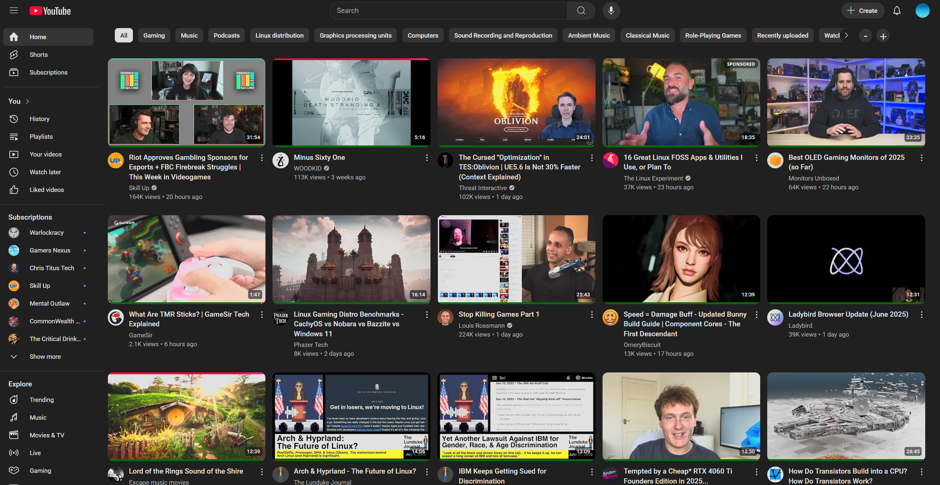Show more filter chips with right arrow

click(846, 35)
